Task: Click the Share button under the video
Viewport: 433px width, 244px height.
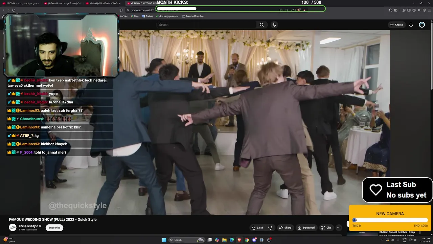Action: point(285,228)
